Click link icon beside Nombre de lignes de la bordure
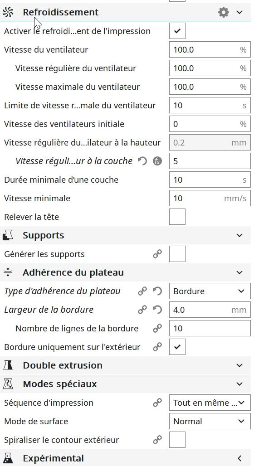The height and width of the screenshot is (466, 254). 157,328
